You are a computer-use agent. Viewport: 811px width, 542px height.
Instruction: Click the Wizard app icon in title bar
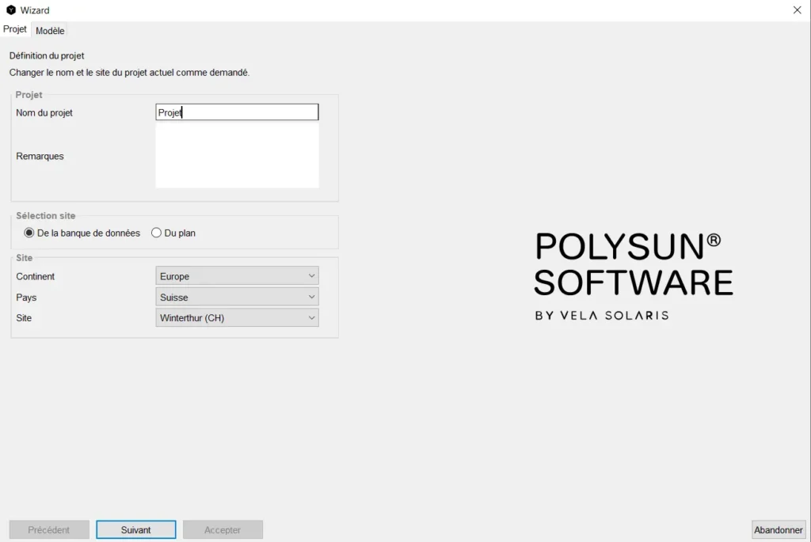click(x=11, y=10)
